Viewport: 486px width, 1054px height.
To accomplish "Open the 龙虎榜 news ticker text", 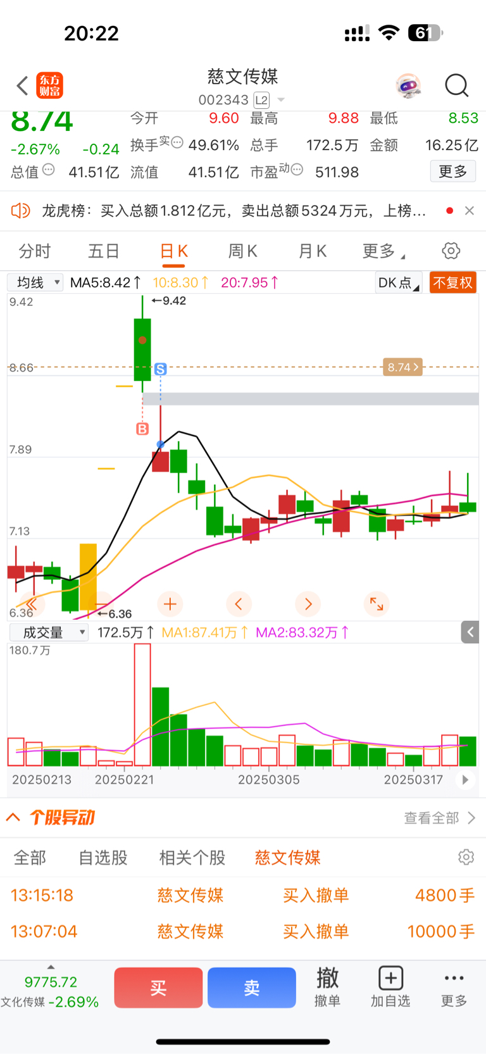I will click(234, 211).
